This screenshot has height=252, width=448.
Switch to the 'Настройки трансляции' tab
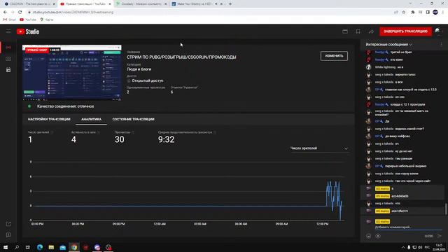click(49, 119)
